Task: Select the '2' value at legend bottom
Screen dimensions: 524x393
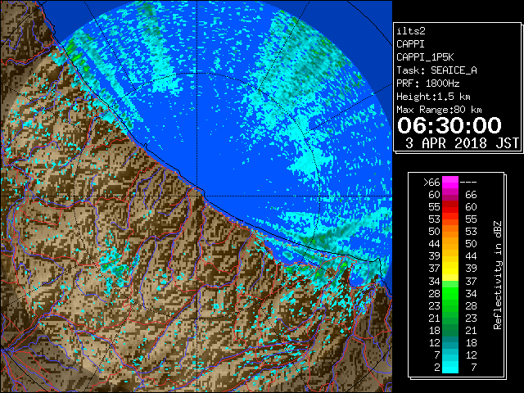Action: pos(437,367)
